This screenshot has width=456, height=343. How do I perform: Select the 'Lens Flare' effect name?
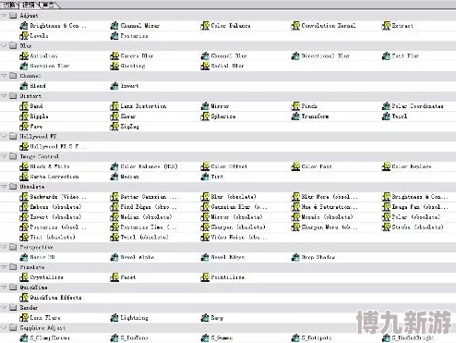[x=45, y=318]
